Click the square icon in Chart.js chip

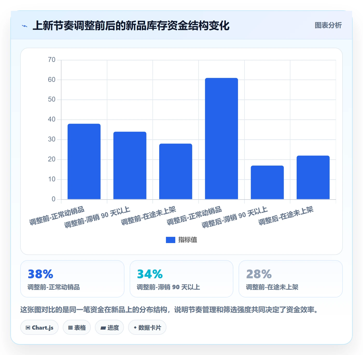coord(28,328)
